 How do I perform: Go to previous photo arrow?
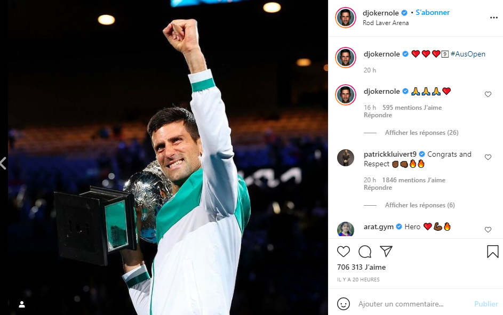pyautogui.click(x=3, y=164)
